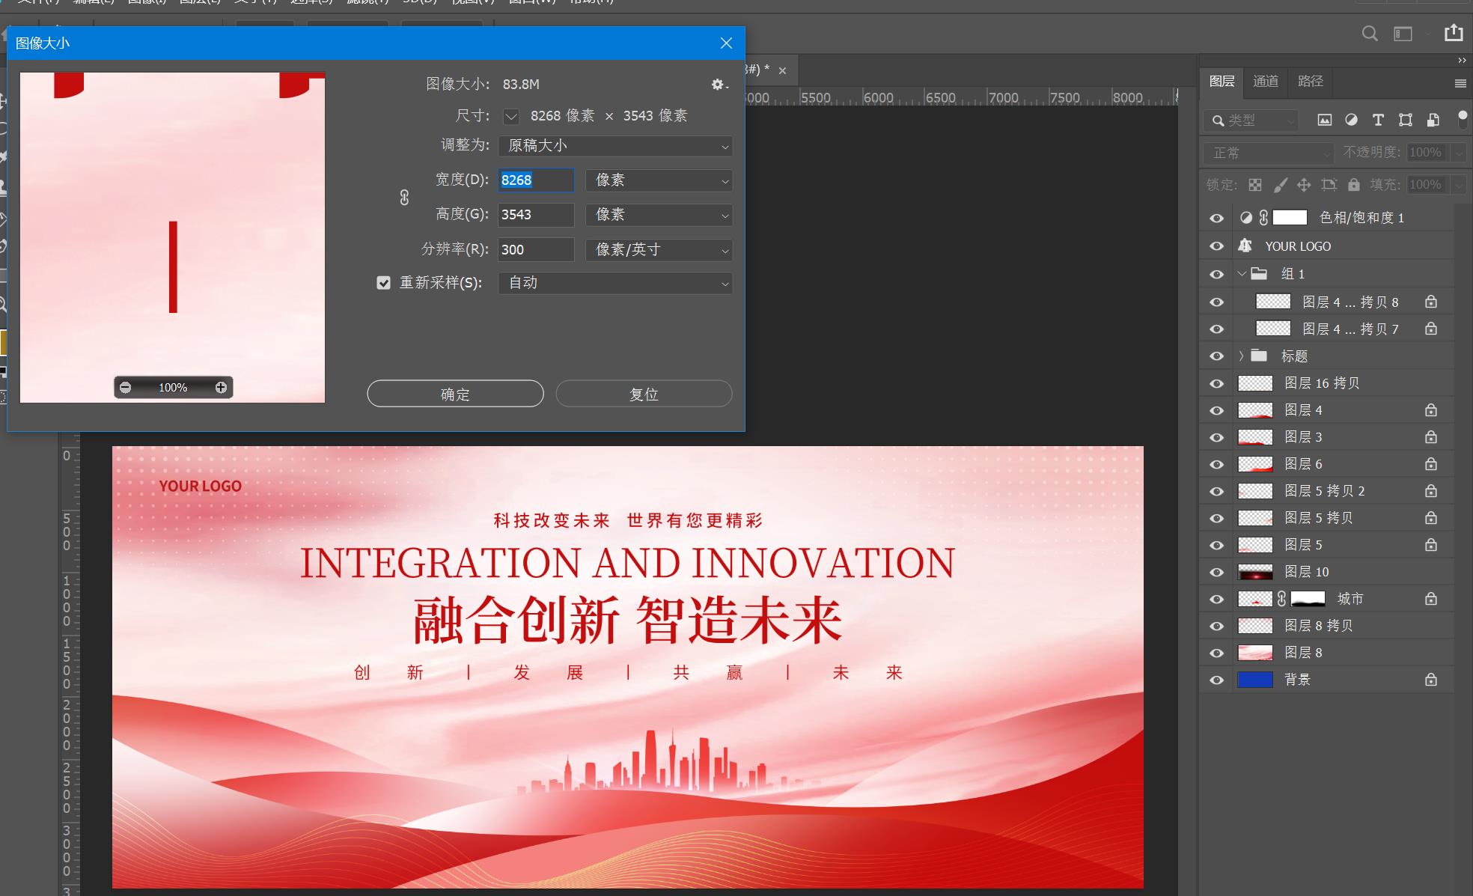Open the workspace layout switcher icon
Viewport: 1473px width, 896px height.
[1403, 34]
